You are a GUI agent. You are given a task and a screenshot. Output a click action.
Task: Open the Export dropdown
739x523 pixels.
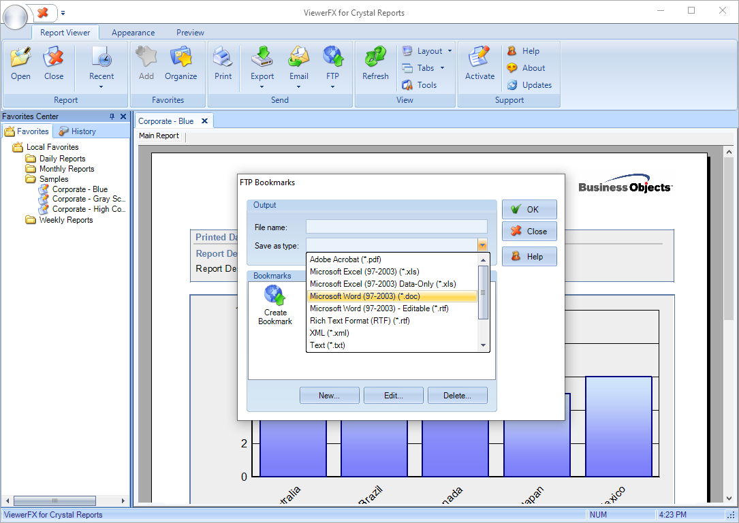262,67
